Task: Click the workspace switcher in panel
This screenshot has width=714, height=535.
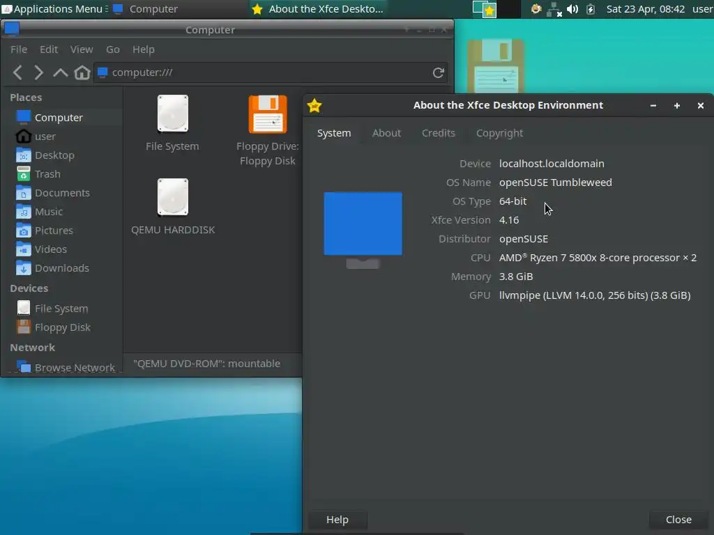Action: tap(496, 9)
